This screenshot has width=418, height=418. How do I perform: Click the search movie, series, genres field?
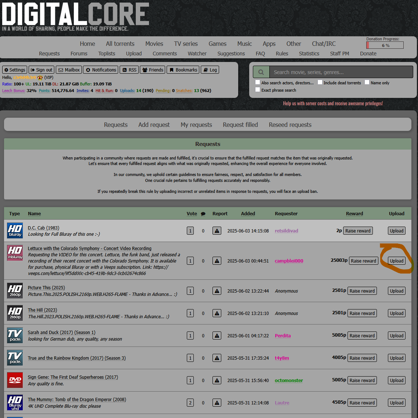tap(341, 72)
